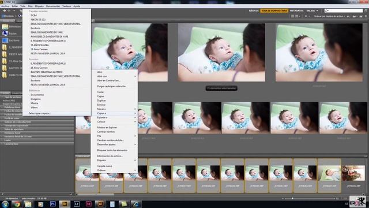Open the Archivo menu
Screen dimensions: 369x208
(5, 6)
